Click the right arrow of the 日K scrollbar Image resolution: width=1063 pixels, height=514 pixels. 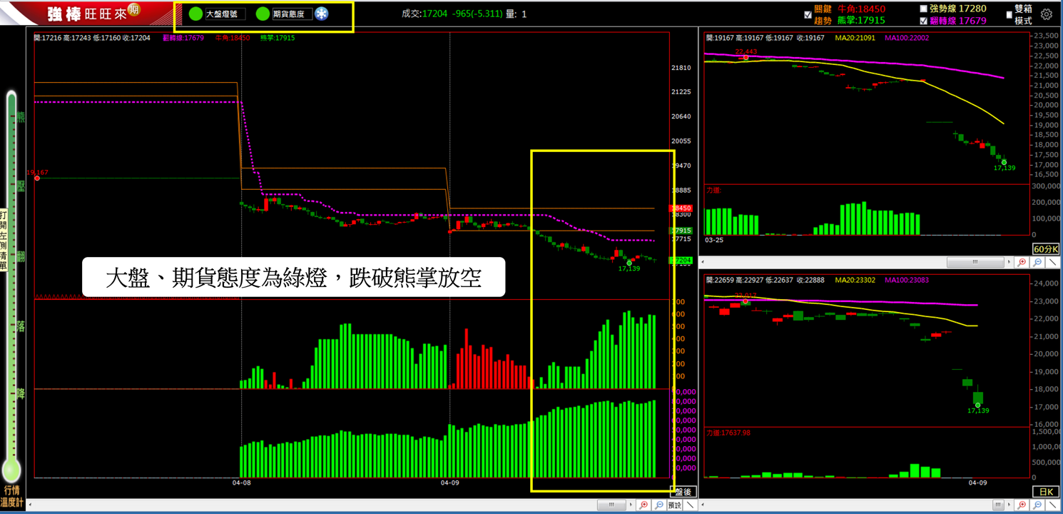pyautogui.click(x=1009, y=505)
